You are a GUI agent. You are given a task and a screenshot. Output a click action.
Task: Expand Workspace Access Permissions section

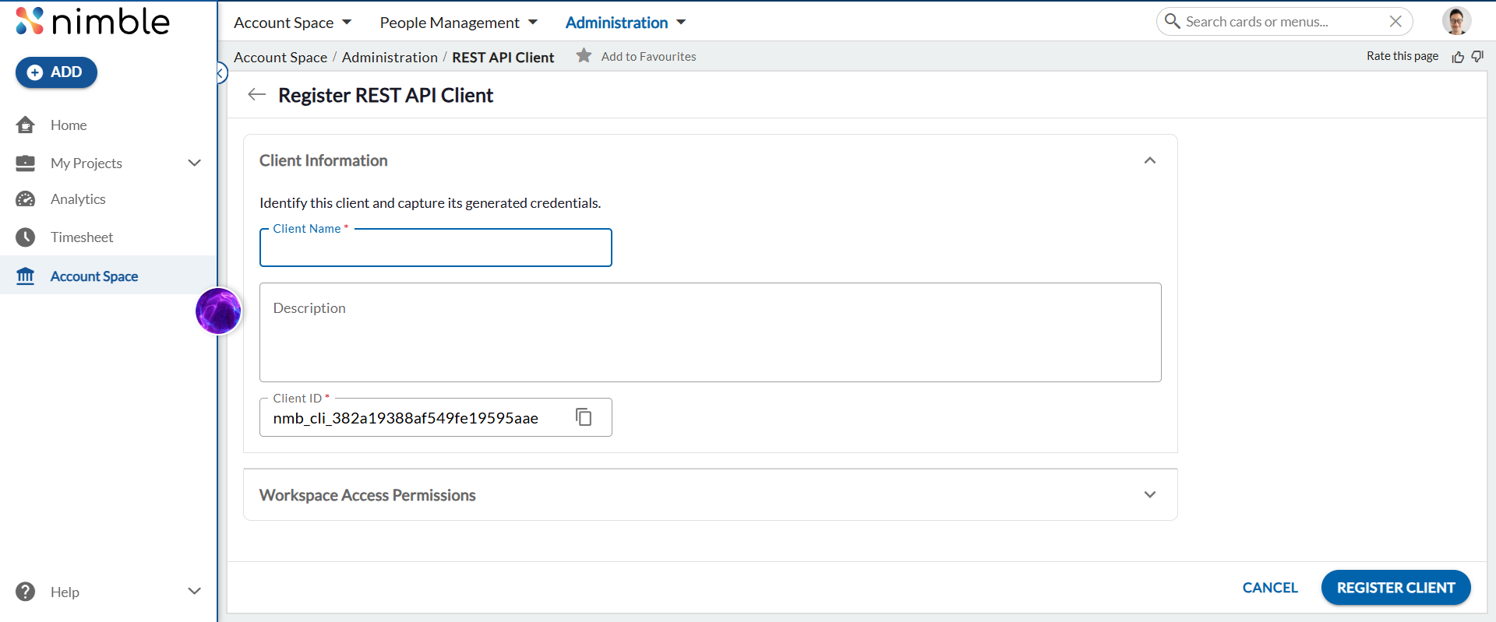point(1149,495)
